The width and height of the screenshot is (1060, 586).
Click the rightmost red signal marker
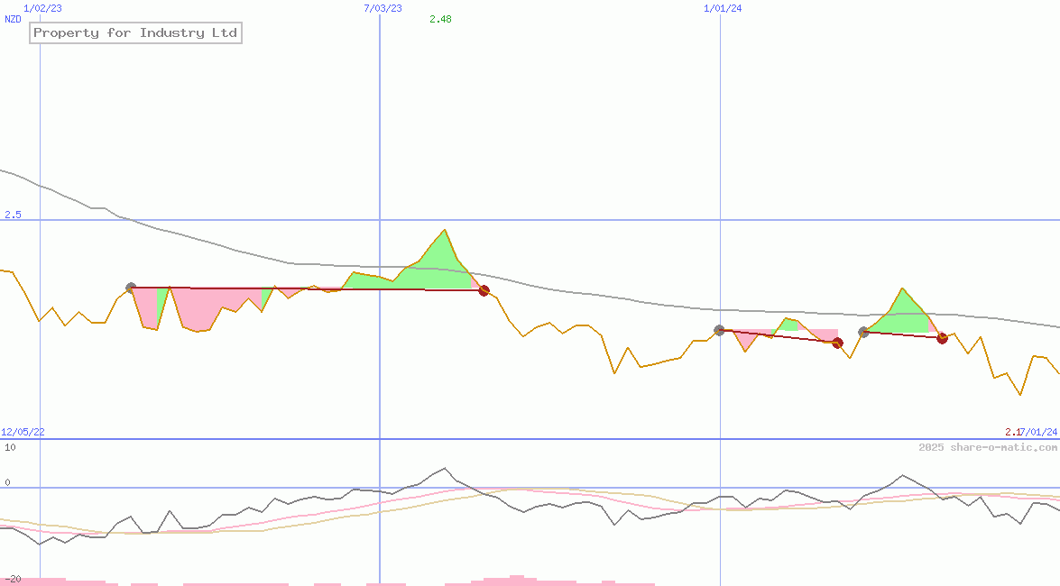(x=942, y=338)
